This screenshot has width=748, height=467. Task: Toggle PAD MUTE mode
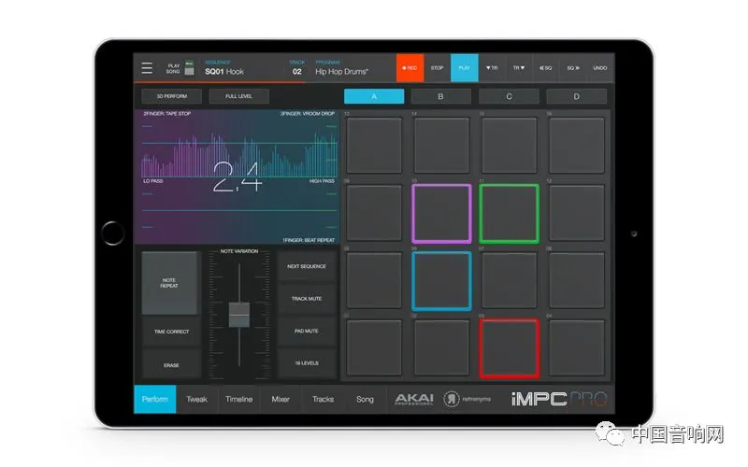click(x=307, y=331)
